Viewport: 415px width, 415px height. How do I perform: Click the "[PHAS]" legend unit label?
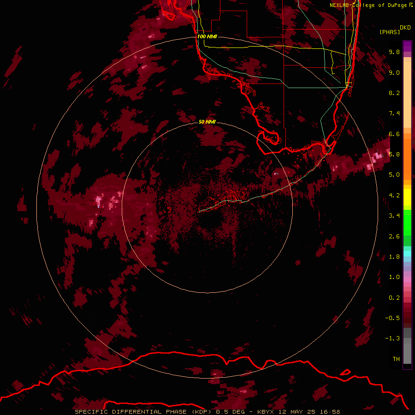click(390, 32)
